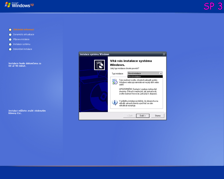
Task: Click the Windows XP logo flag
Action: coord(7,4)
